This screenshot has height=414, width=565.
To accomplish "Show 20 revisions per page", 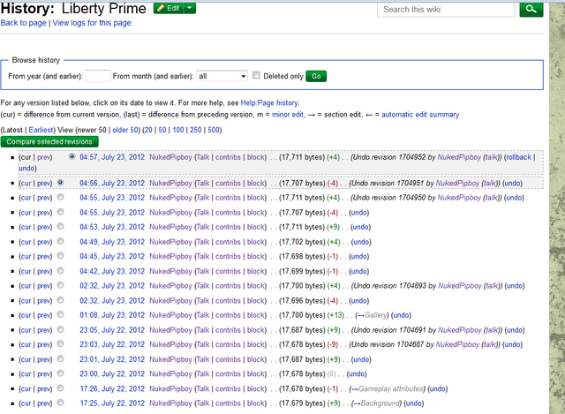I will 148,130.
